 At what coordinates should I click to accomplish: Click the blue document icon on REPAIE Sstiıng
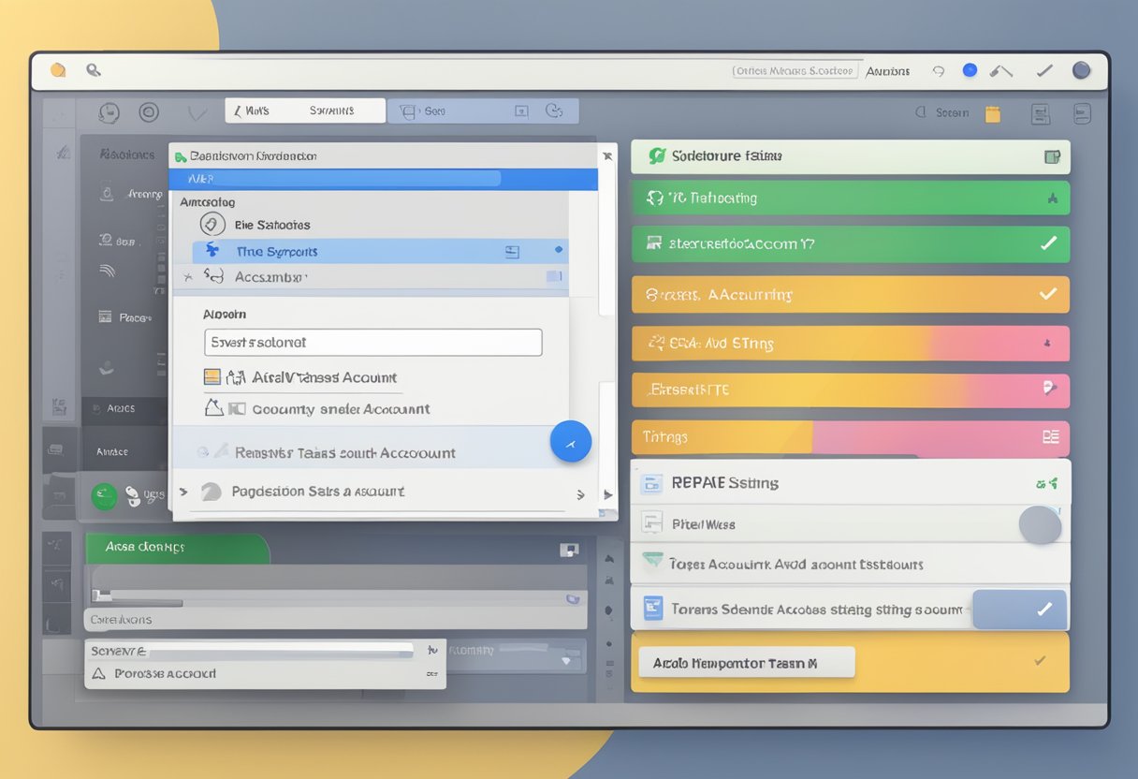651,484
